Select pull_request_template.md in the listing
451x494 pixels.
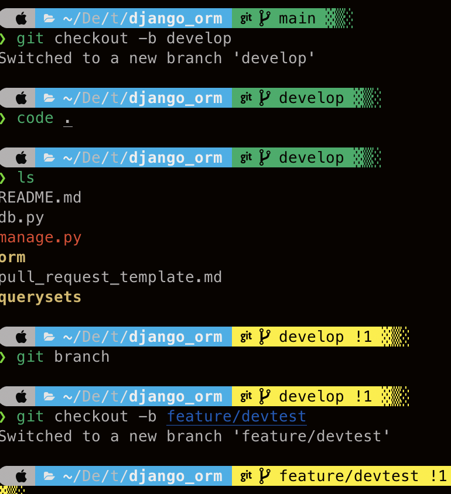[111, 277]
